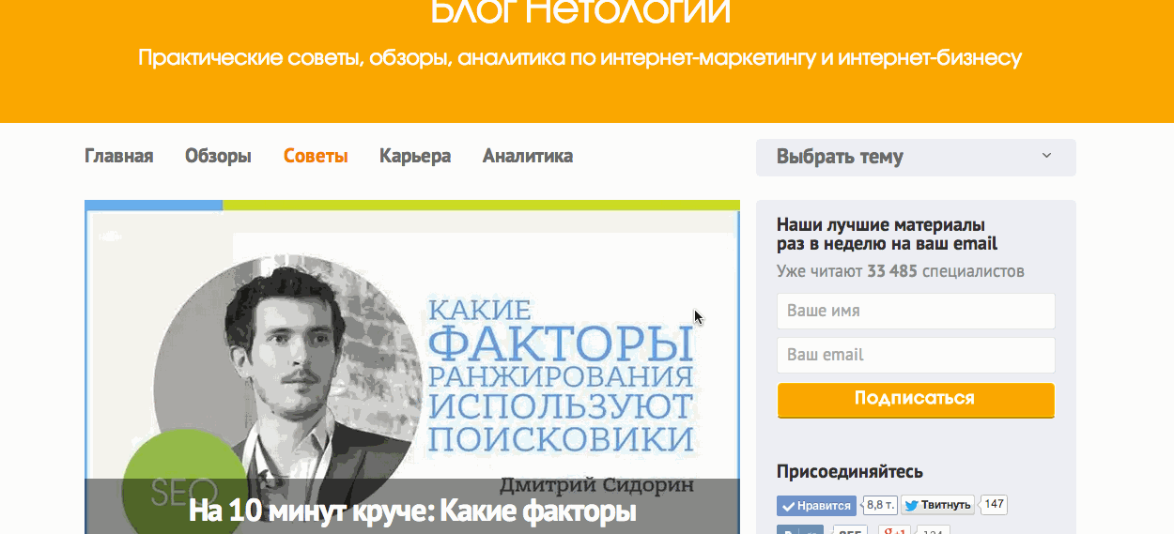Expand the Выбрать тему dropdown
This screenshot has height=534, width=1174.
click(x=916, y=158)
